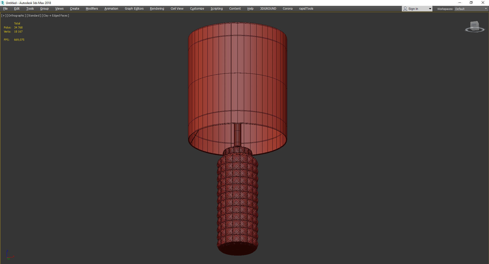Open the Animation menu

[x=111, y=9]
